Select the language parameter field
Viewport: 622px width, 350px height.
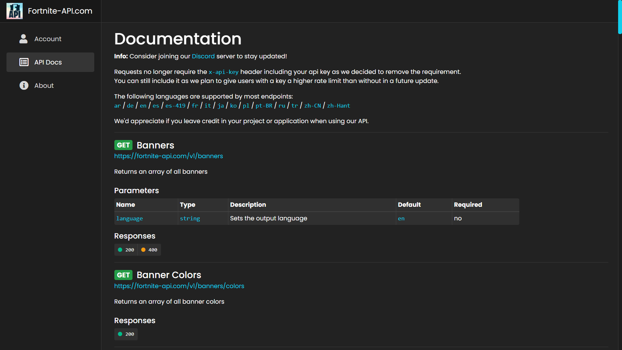pyautogui.click(x=130, y=218)
